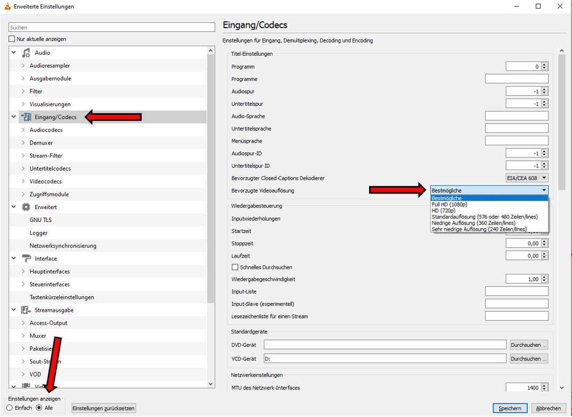
Task: Click the Interface paint roller icon
Action: [x=26, y=258]
